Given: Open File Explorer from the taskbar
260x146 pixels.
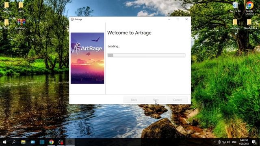Looking at the screenshot, I should point(23,142).
